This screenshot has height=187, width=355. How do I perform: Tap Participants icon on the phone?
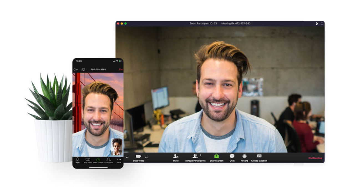(109, 160)
